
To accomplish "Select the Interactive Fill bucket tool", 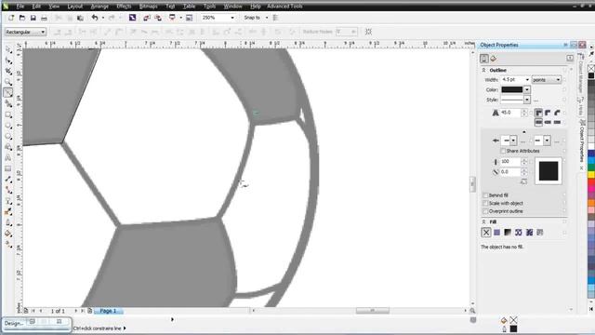I will 8,234.
